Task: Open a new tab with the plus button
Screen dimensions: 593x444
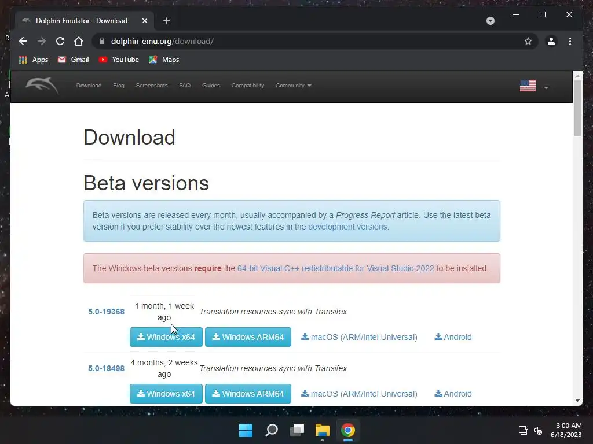Action: point(167,21)
